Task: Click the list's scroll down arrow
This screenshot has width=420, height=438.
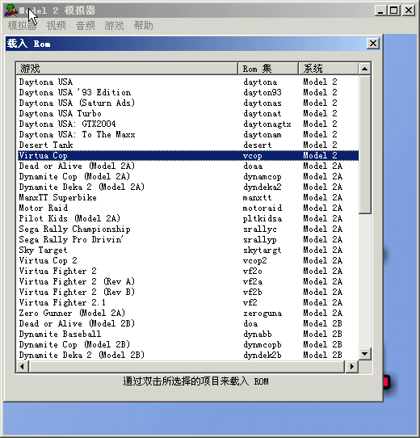Action: click(x=364, y=354)
